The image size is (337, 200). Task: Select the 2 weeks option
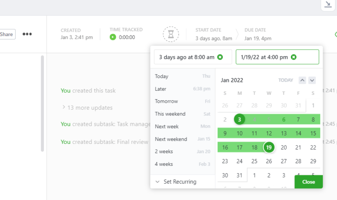tap(164, 152)
